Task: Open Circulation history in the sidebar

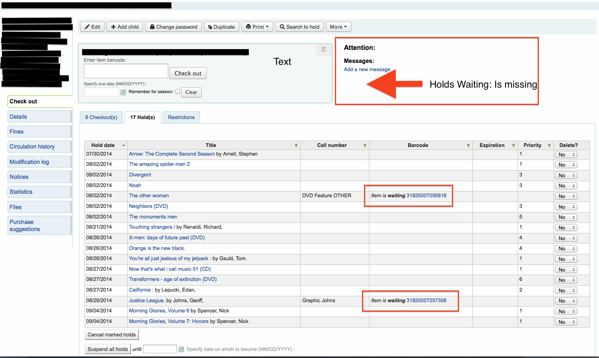Action: pos(32,147)
